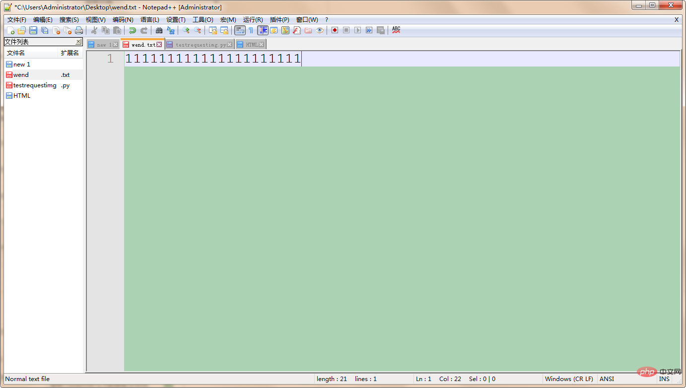Click the Zoom In toolbar icon
This screenshot has height=388, width=686.
(186, 30)
